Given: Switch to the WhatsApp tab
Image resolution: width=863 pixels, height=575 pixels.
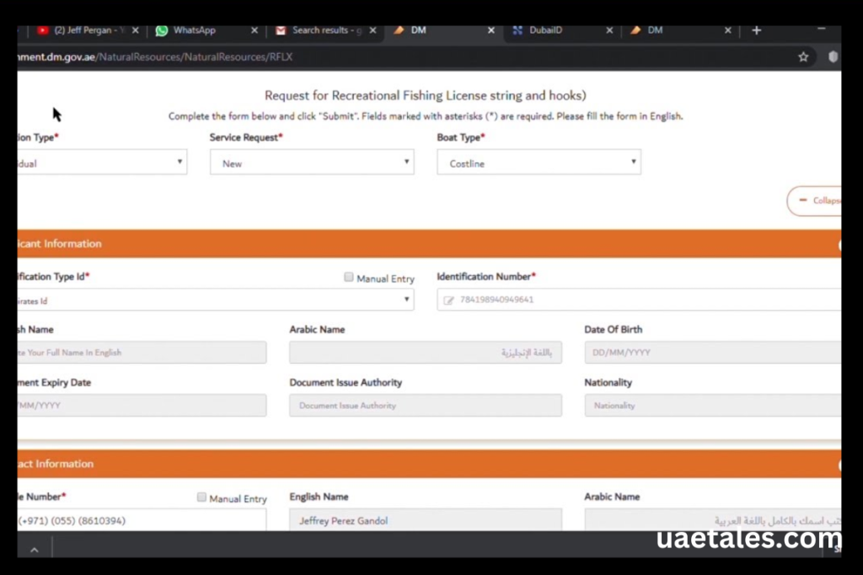Looking at the screenshot, I should [x=194, y=30].
